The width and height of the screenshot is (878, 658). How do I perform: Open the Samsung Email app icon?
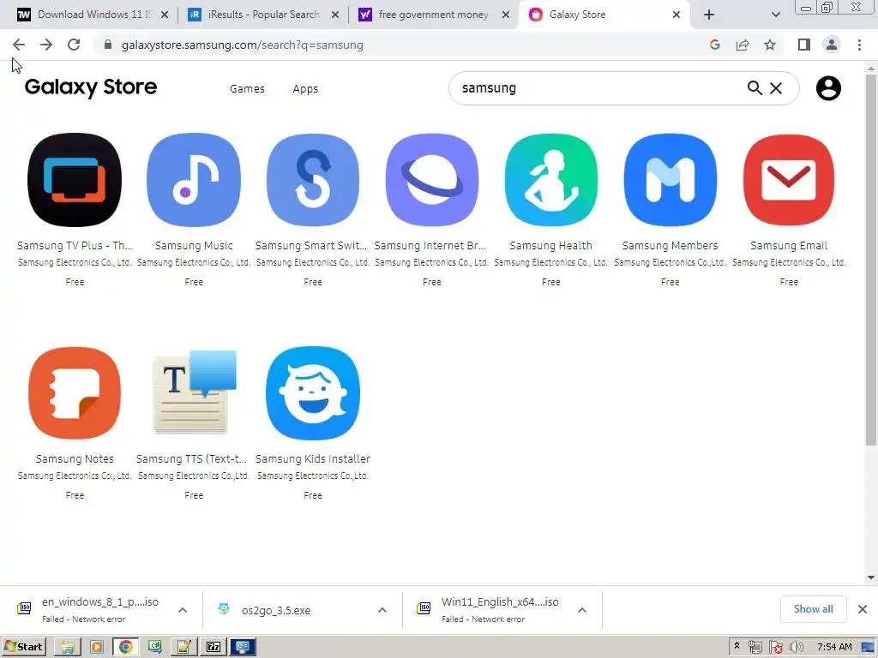click(789, 180)
